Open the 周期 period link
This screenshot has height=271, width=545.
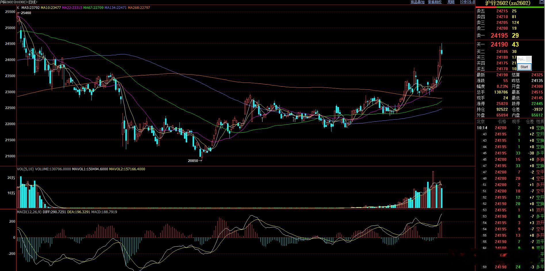click(x=451, y=2)
